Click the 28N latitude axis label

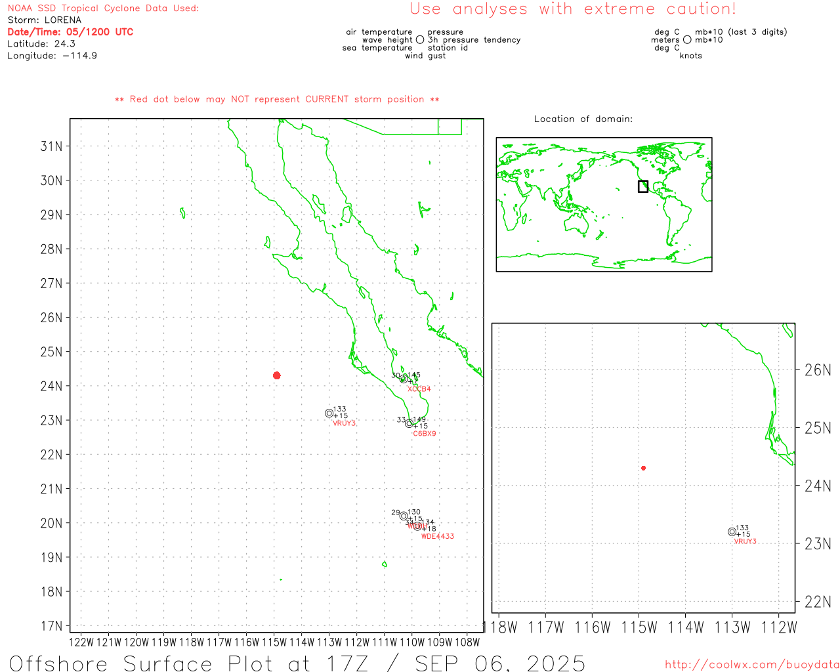click(x=52, y=249)
